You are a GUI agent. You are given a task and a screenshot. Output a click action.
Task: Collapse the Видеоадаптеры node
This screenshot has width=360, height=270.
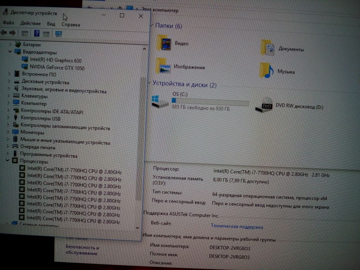click(x=10, y=51)
